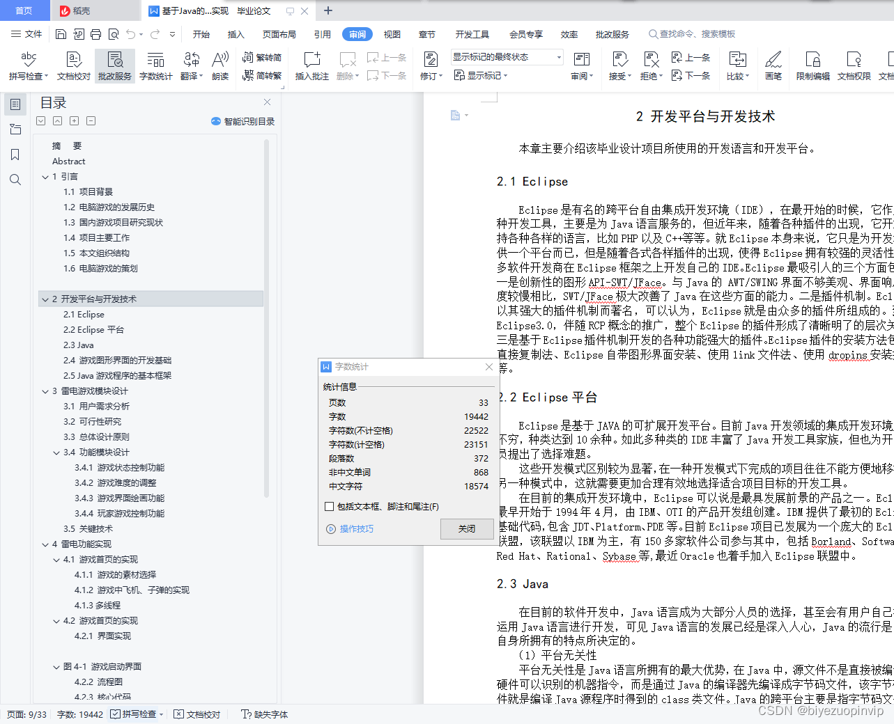Click the 查找命令、搜索模板 search field
This screenshot has width=894, height=724.
coord(693,34)
